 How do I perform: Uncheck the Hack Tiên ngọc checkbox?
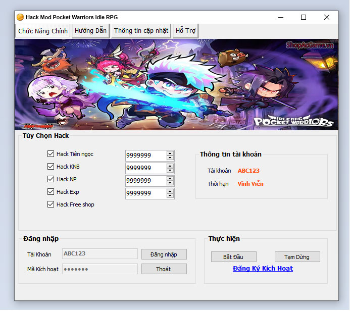[51, 154]
